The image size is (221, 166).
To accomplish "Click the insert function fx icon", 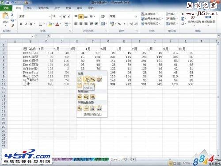I will coord(49,36).
